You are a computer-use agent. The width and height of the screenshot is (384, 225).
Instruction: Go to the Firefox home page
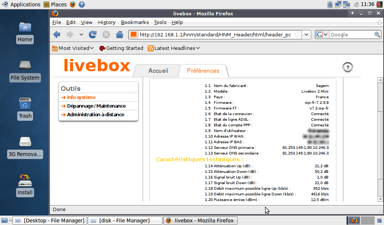click(x=120, y=34)
